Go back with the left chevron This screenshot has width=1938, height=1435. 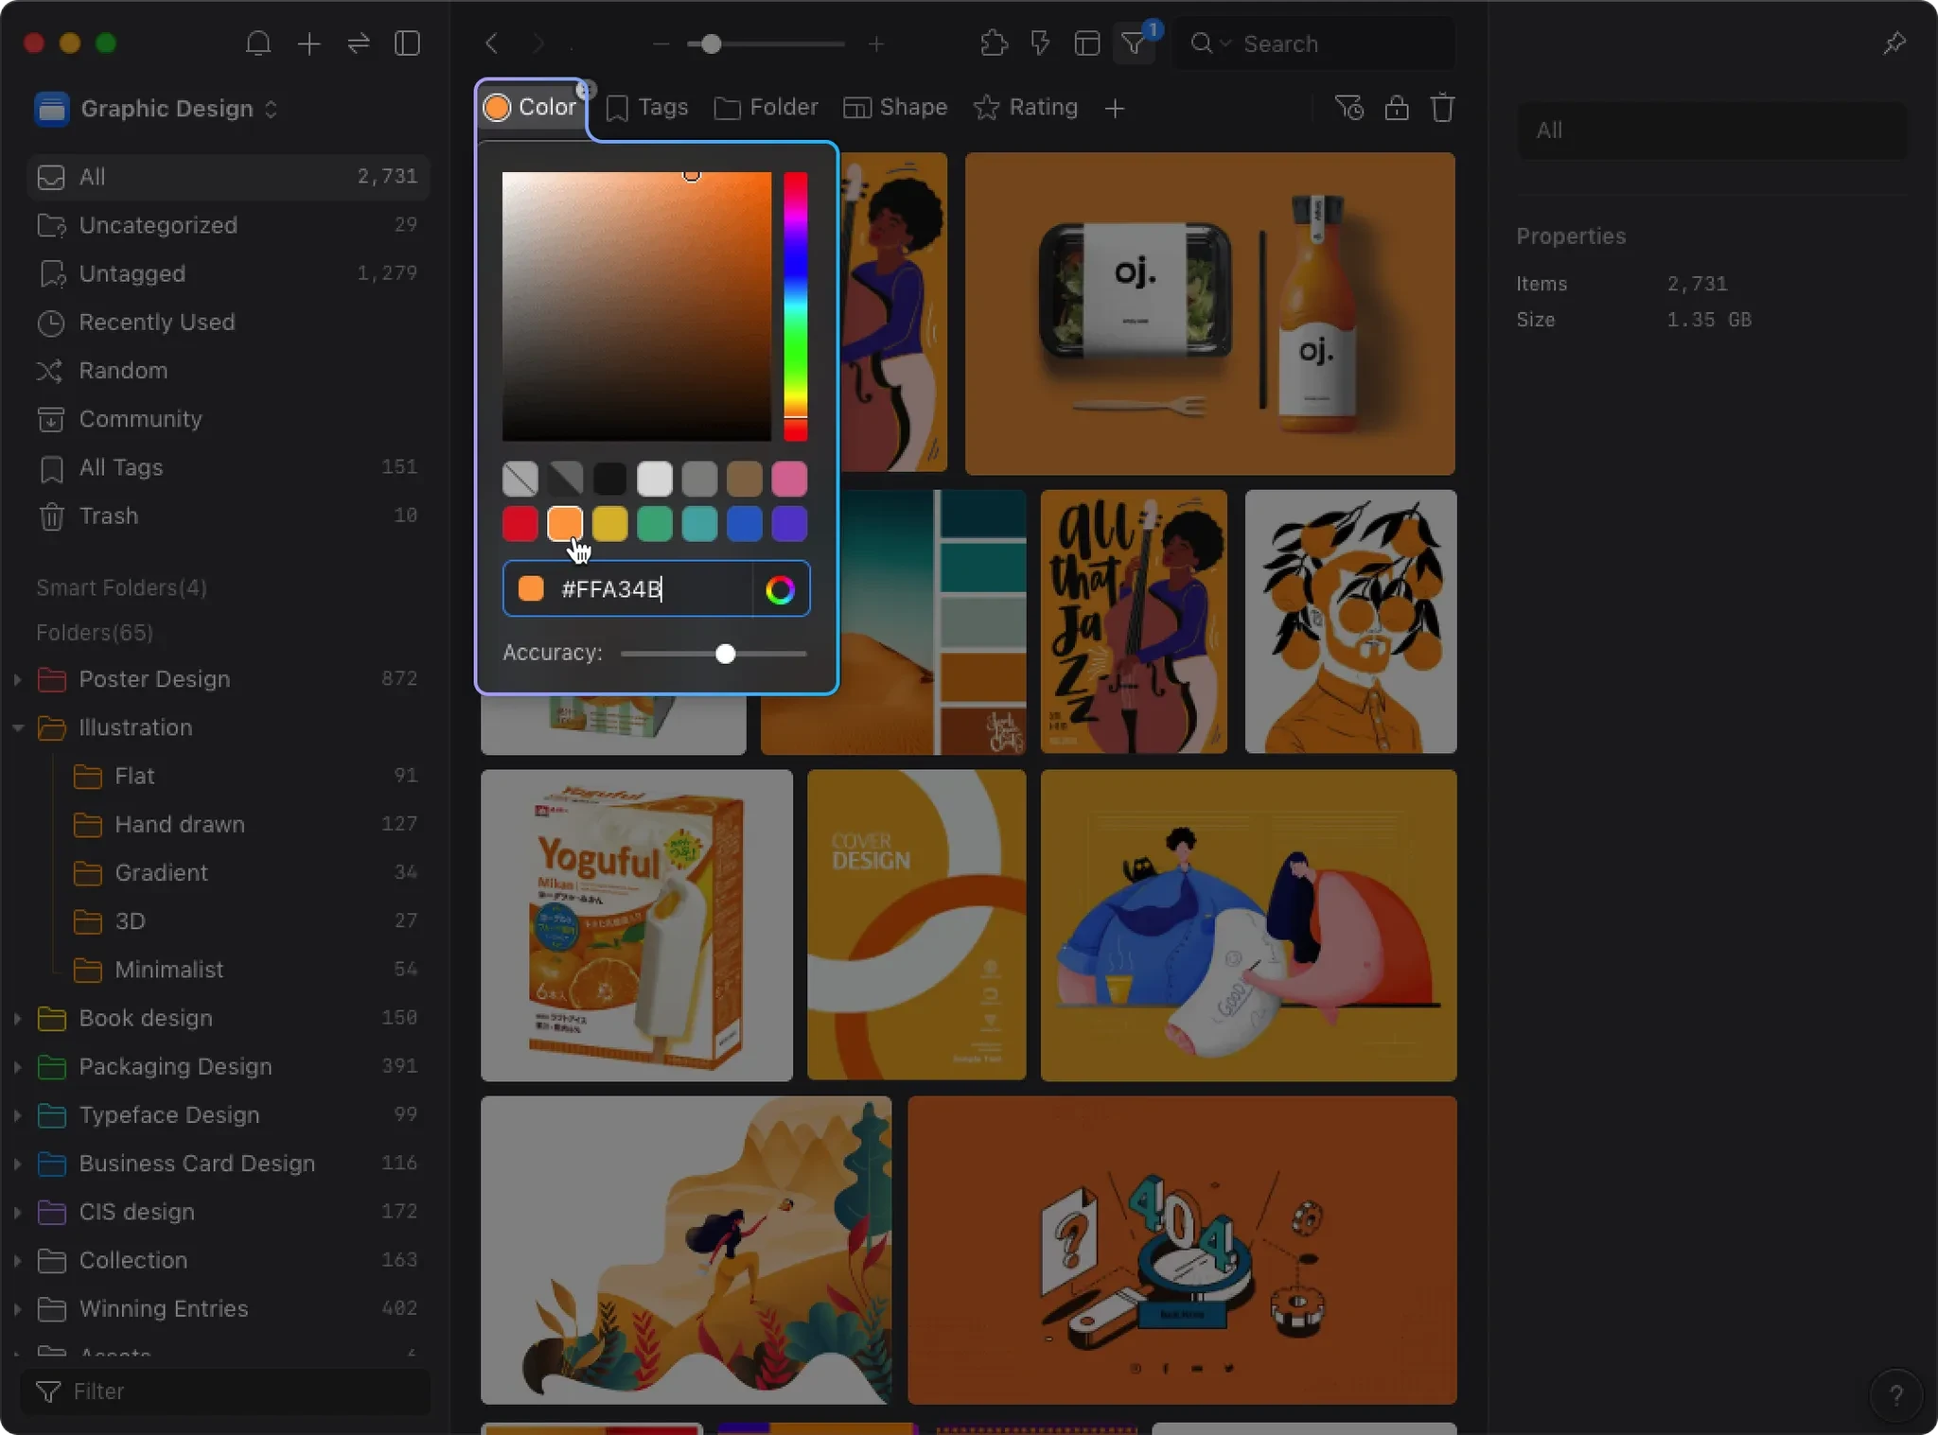click(491, 44)
